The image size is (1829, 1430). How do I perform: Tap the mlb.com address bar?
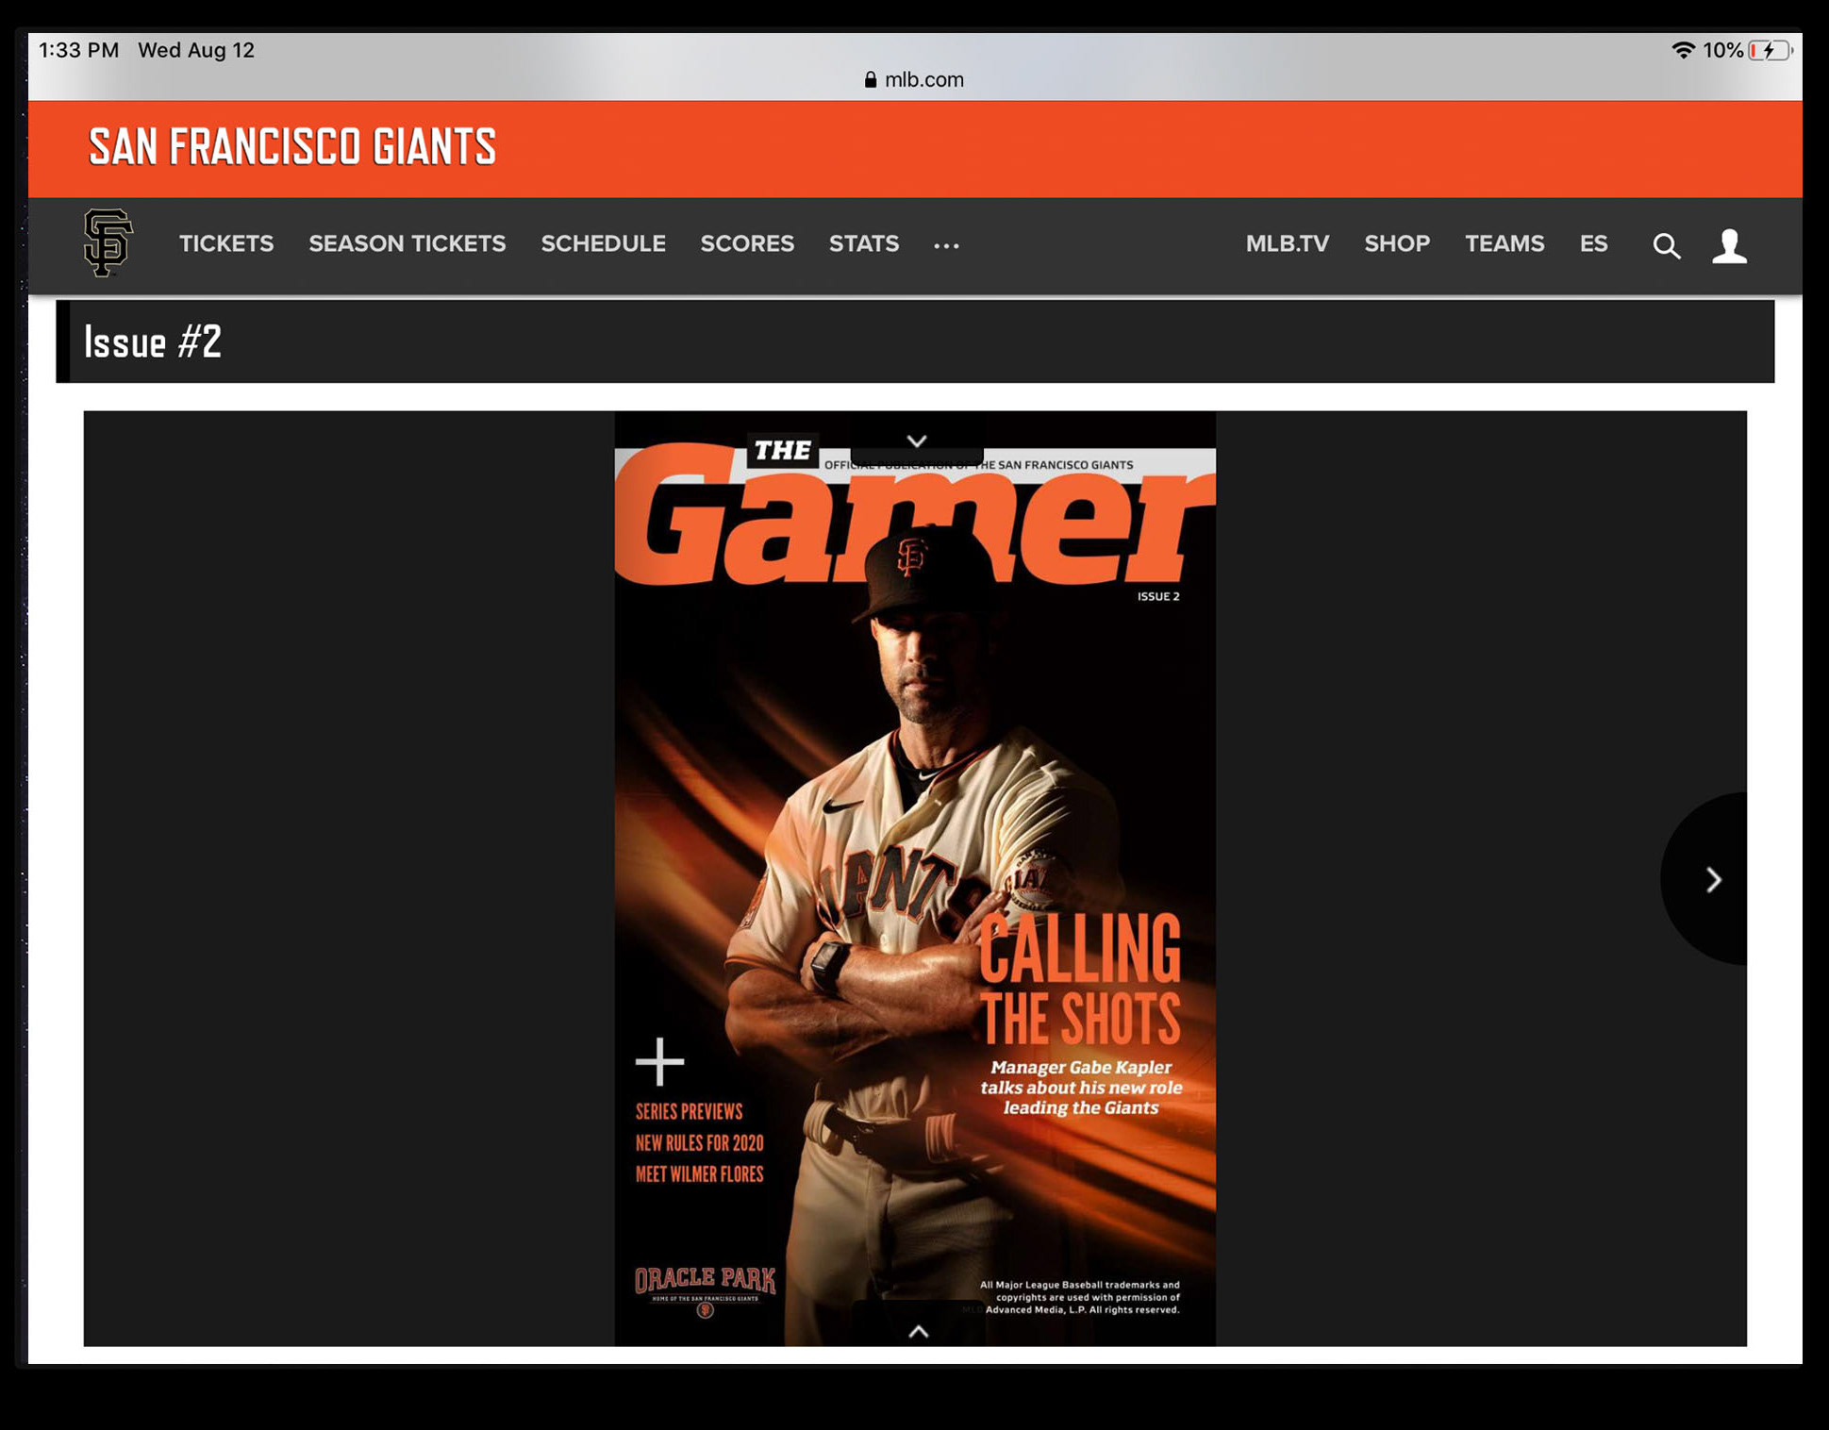tap(923, 80)
